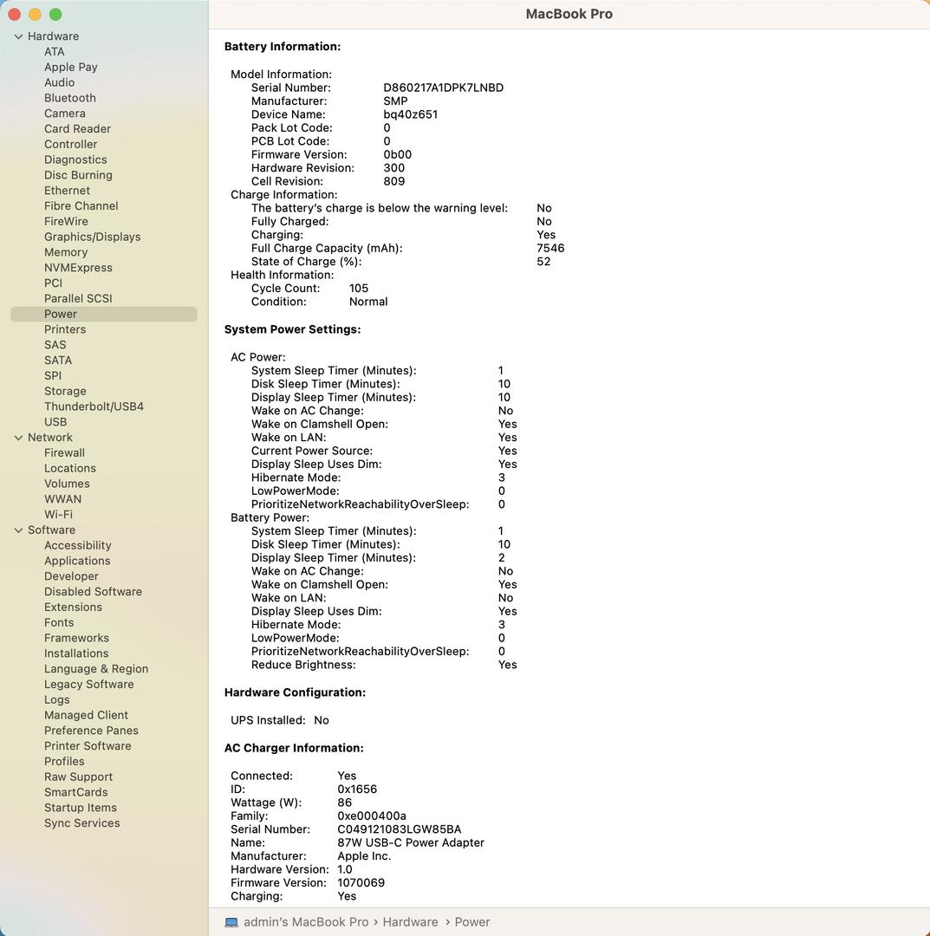The image size is (930, 936).
Task: Select Controller in the sidebar
Action: (x=70, y=145)
